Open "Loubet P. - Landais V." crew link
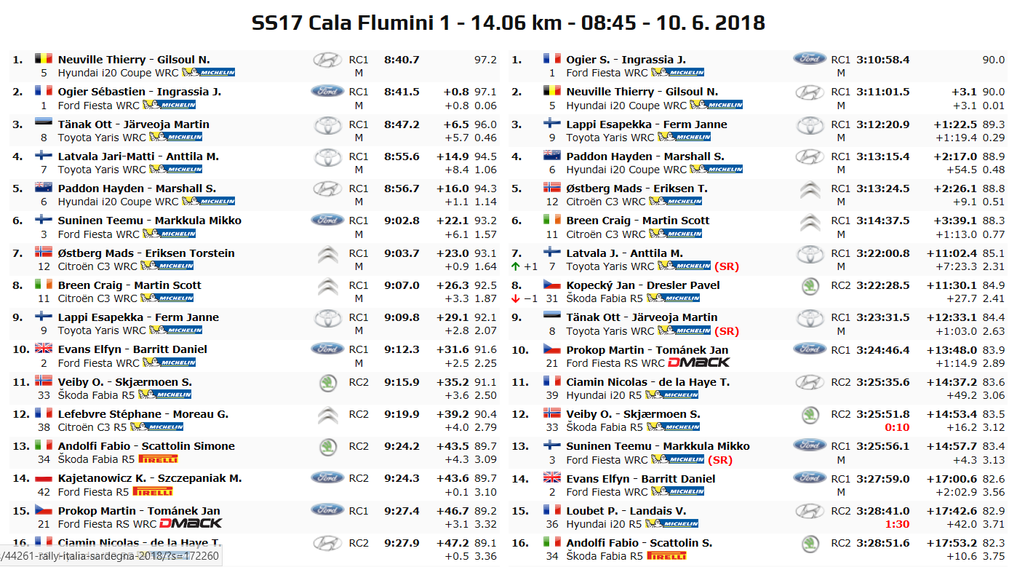This screenshot has width=1017, height=567. tap(626, 511)
